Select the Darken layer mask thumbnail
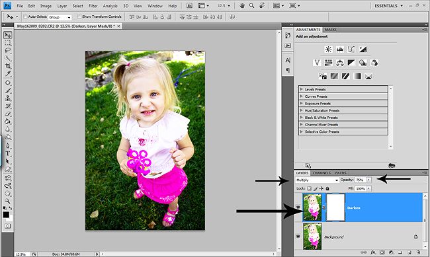 click(x=335, y=207)
